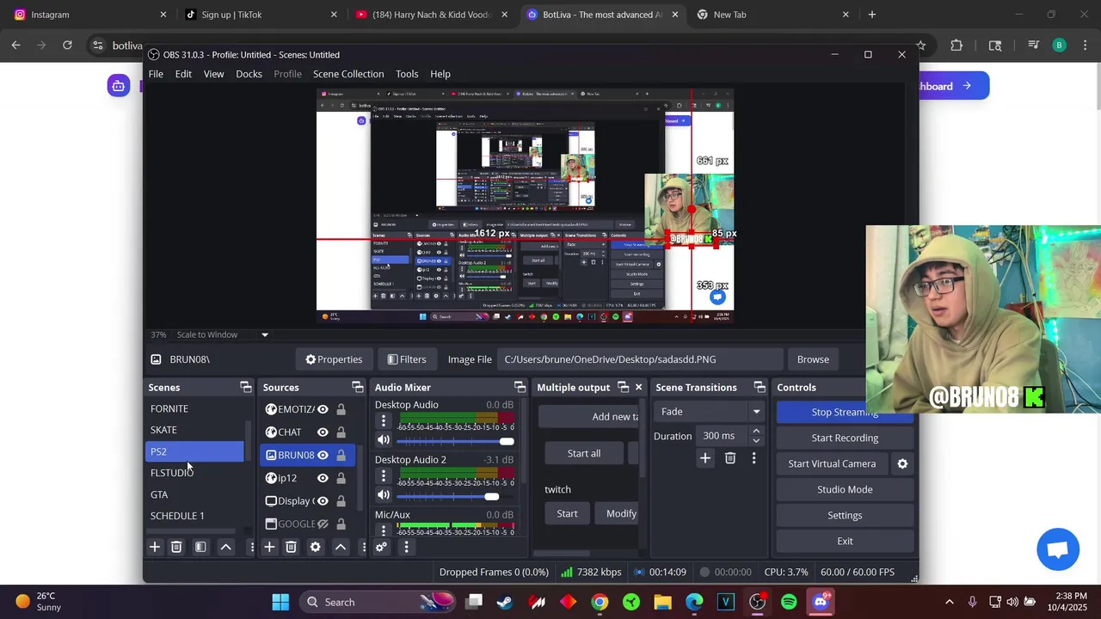The width and height of the screenshot is (1101, 619).
Task: Open source properties gear in Sources toolbar
Action: [x=316, y=547]
